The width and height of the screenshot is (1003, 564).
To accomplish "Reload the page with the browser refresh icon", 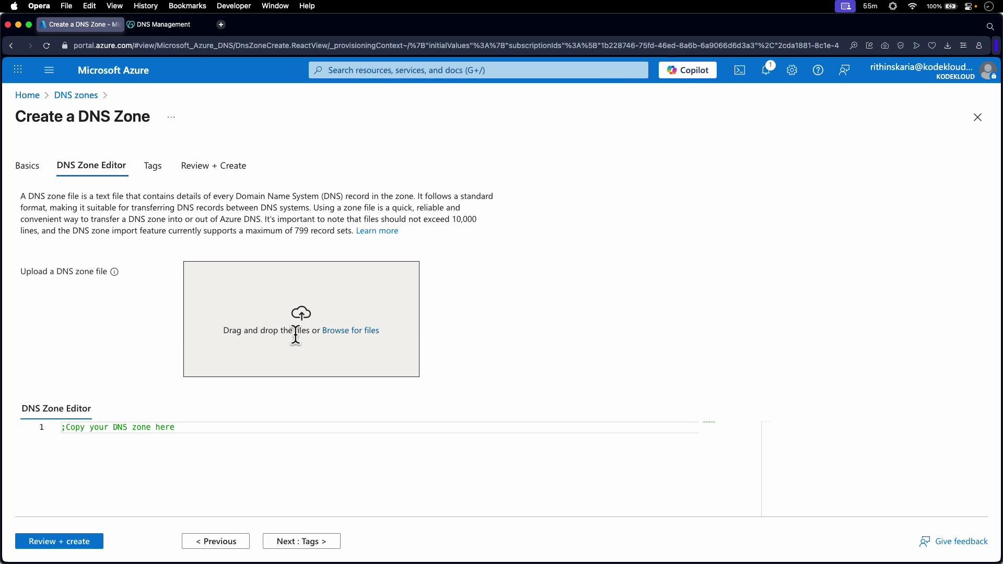I will pyautogui.click(x=46, y=46).
